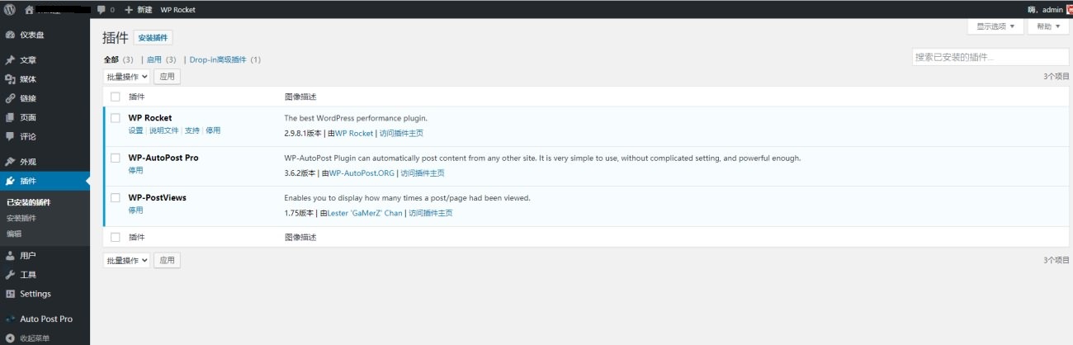
Task: Visit WP-PostViews 访问插件主页 link
Action: pos(431,213)
